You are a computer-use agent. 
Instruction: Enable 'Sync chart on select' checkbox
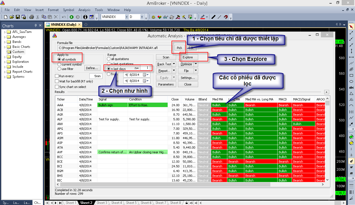(57, 87)
